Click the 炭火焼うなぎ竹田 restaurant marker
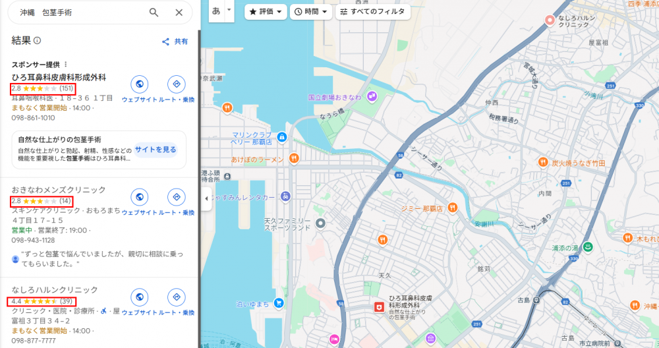This screenshot has width=659, height=348. tap(543, 162)
